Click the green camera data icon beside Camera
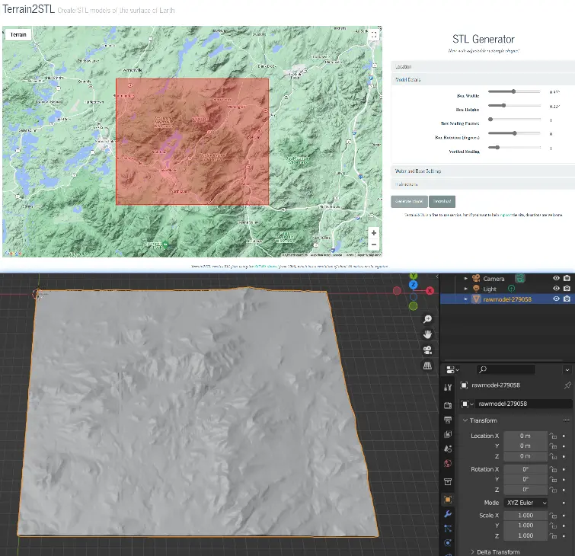Viewport: 575px width, 556px height. (x=519, y=278)
